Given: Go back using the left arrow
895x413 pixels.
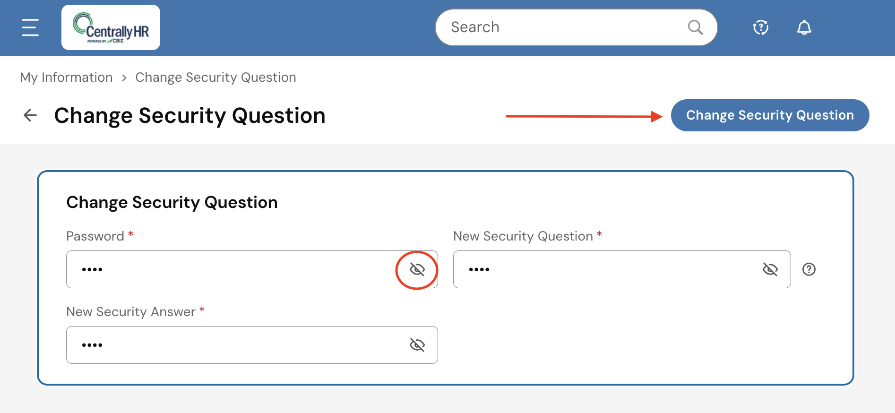Looking at the screenshot, I should (30, 115).
